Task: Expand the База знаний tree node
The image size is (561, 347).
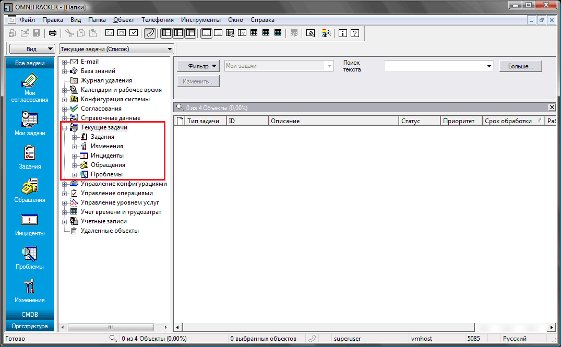Action: pos(64,71)
